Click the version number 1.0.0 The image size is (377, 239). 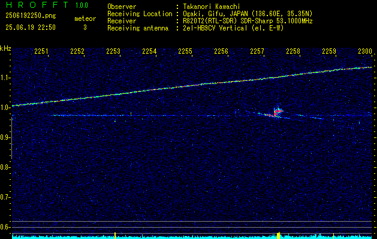[x=82, y=5]
